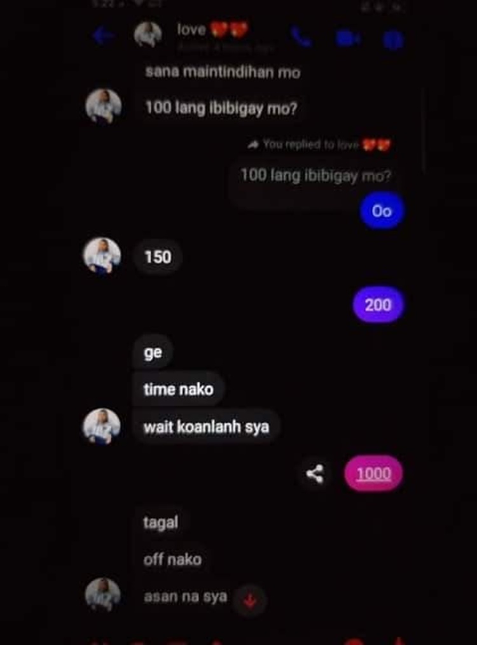Tap the avatar beside the received '100 lang ibibigay mo?'
The image size is (477, 645).
click(103, 106)
